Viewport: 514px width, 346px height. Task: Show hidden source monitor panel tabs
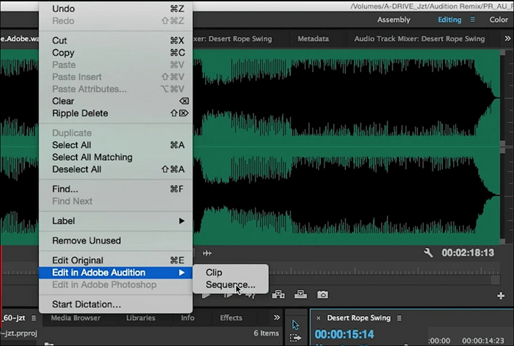click(x=507, y=39)
